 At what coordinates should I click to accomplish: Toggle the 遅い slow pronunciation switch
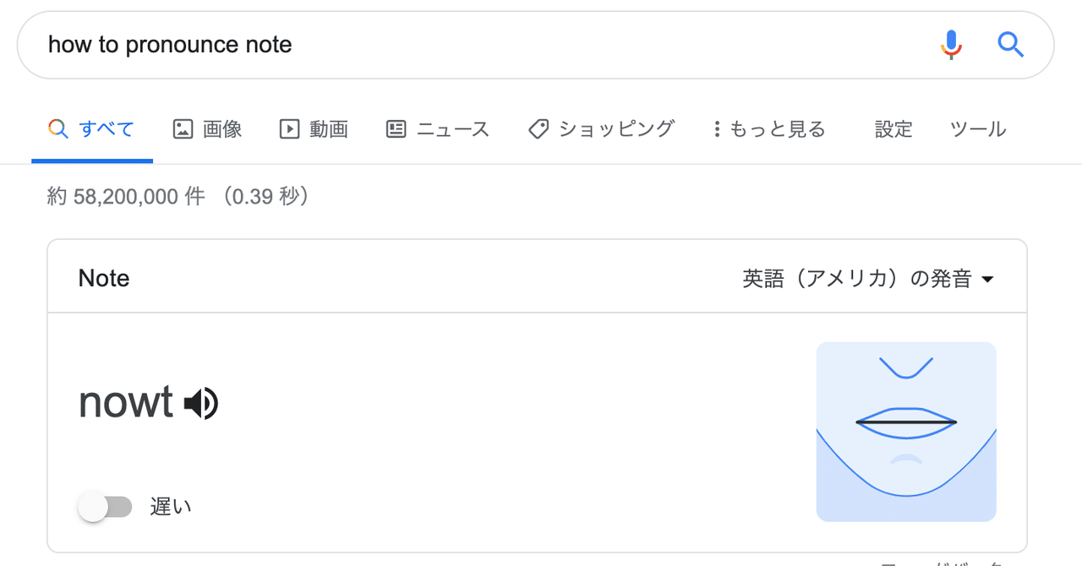(105, 507)
